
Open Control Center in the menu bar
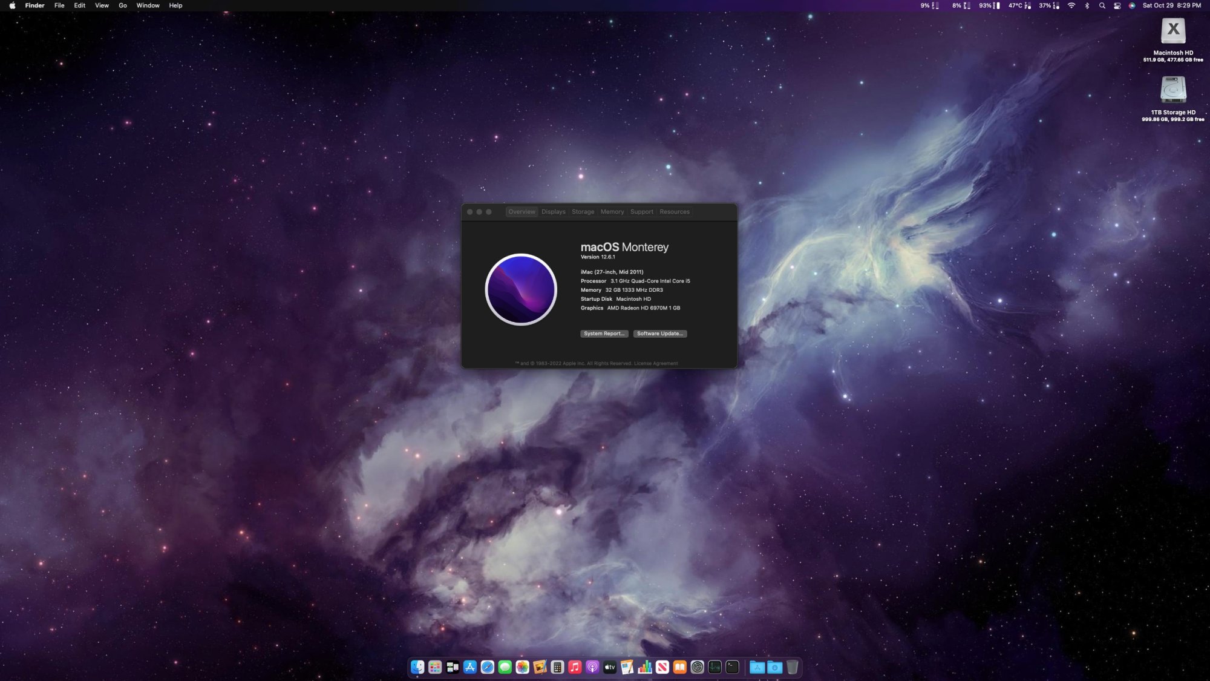click(x=1117, y=5)
